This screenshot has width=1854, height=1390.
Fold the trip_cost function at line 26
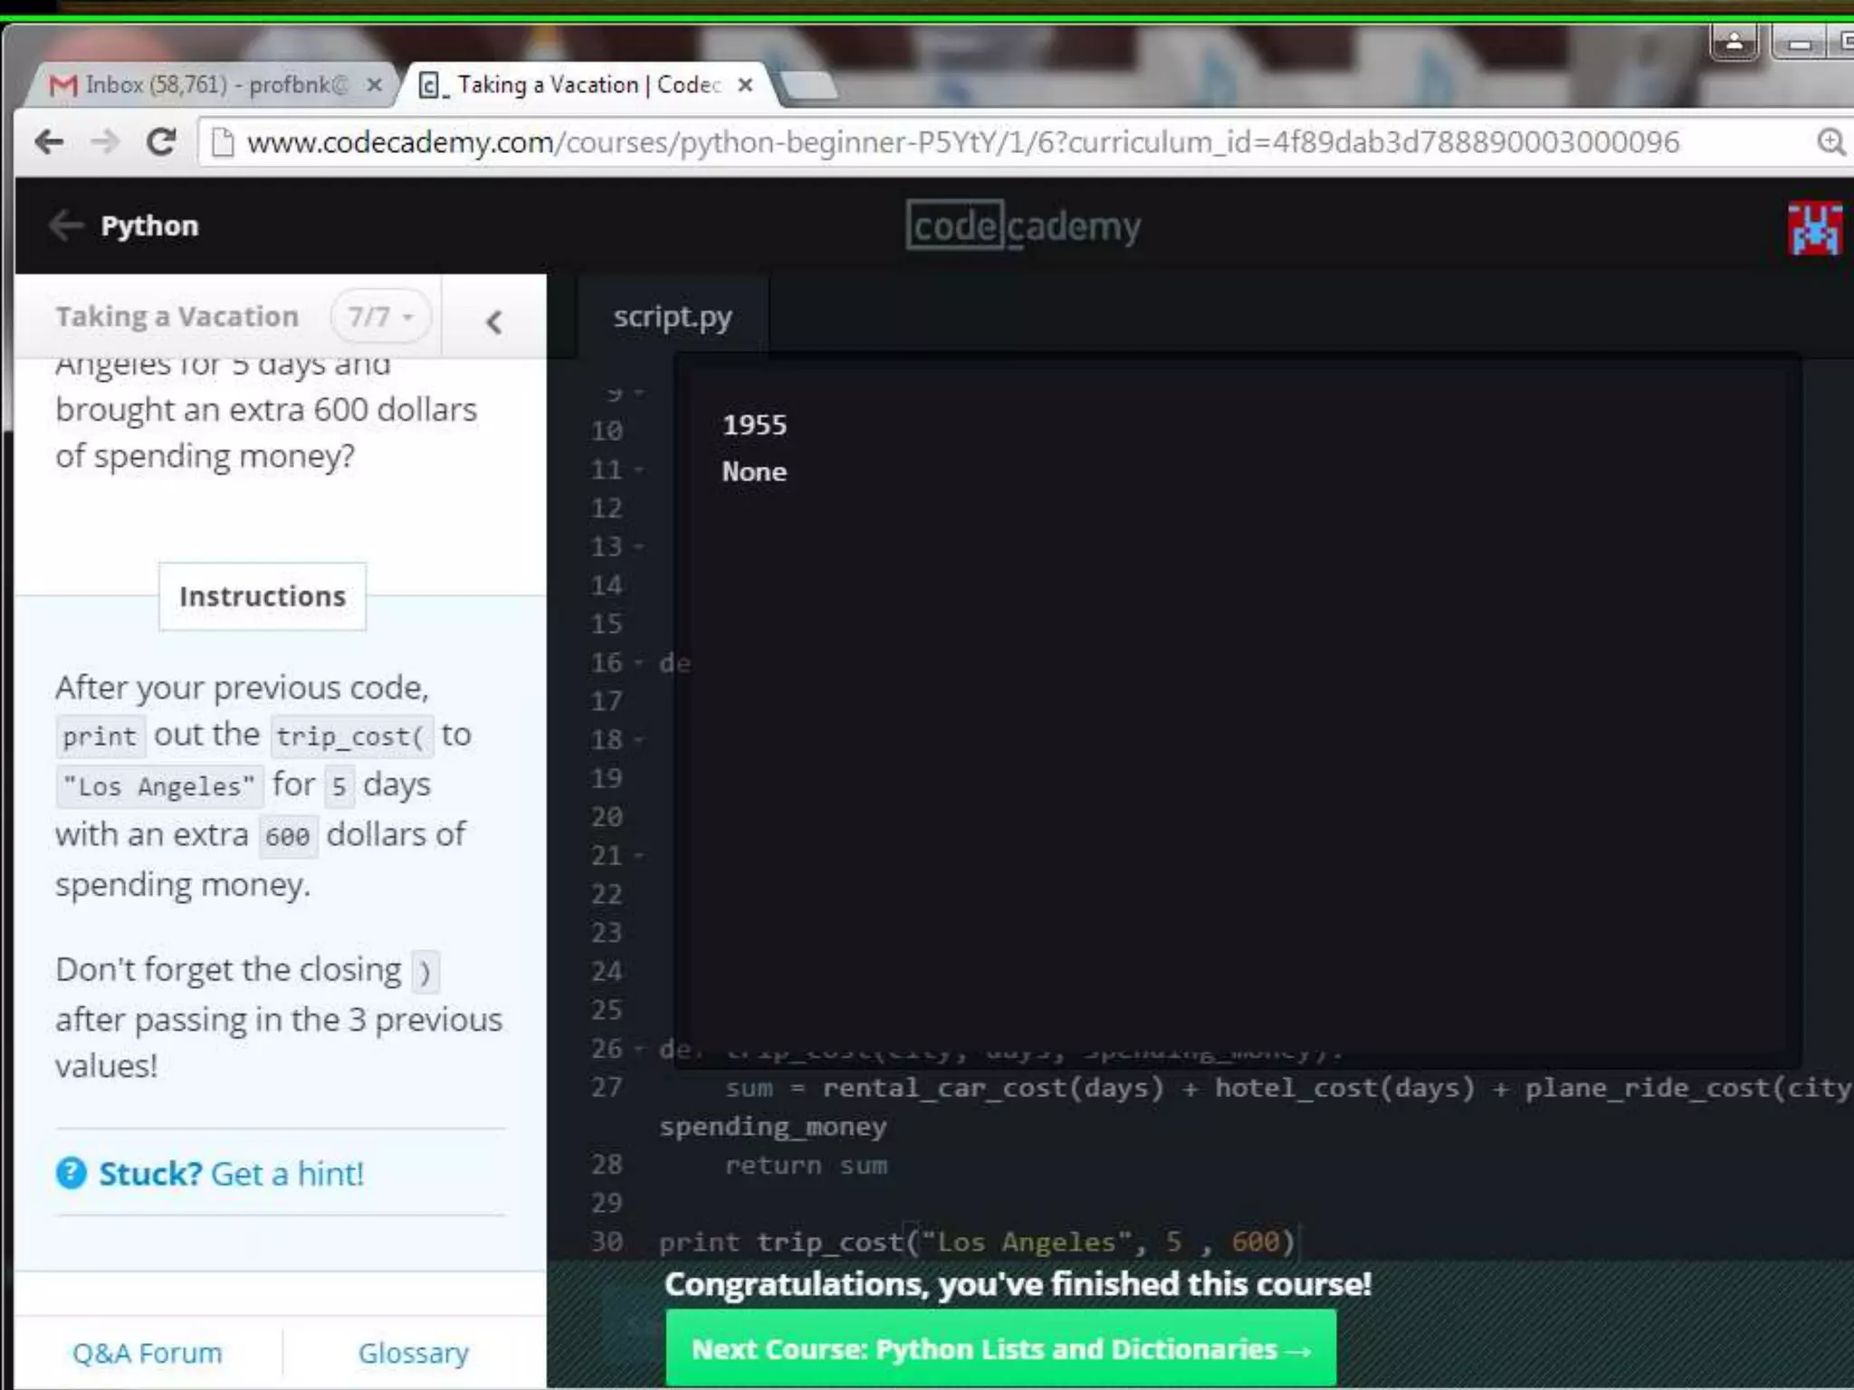click(x=639, y=1049)
